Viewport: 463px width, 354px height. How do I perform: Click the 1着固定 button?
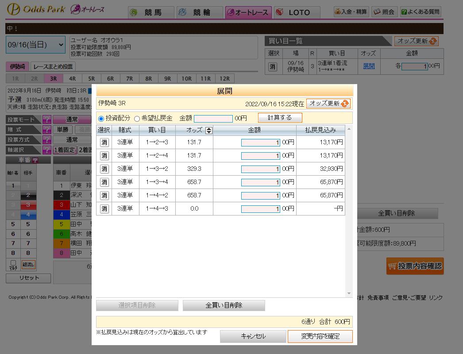click(x=65, y=150)
